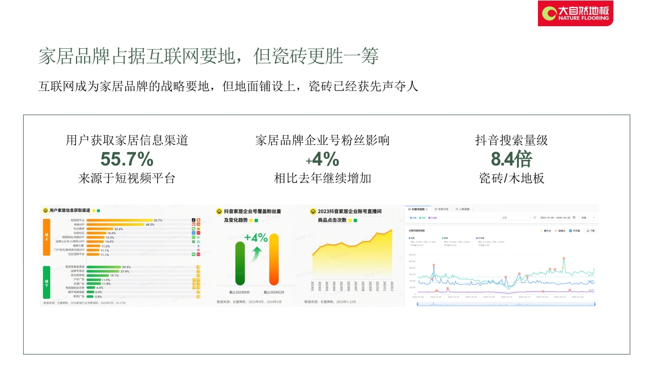Click the left handle of timeline range slider
The height and width of the screenshot is (370, 657).
coord(417,304)
